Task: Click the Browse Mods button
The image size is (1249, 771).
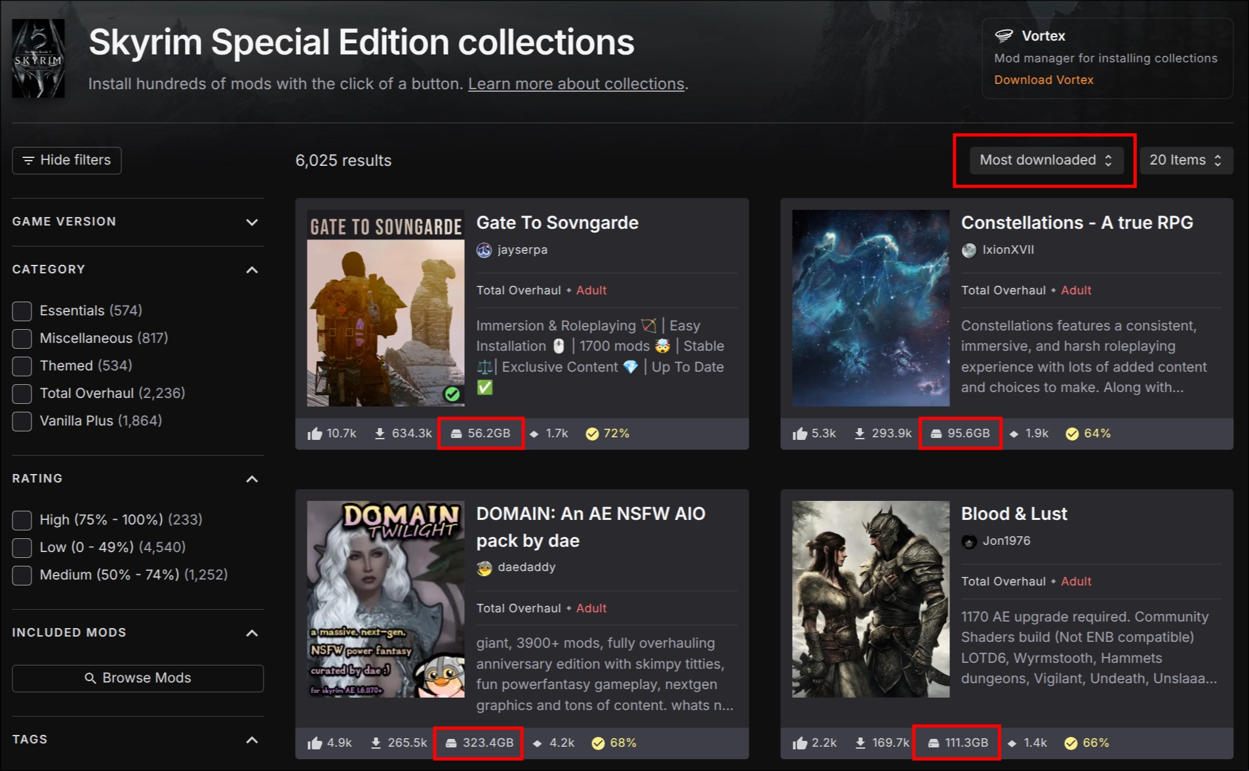Action: point(138,679)
